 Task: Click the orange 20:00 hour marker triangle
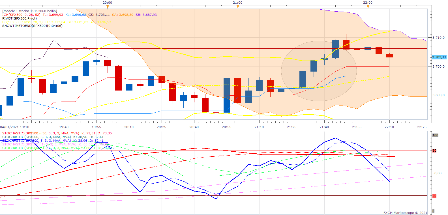[107, 7]
